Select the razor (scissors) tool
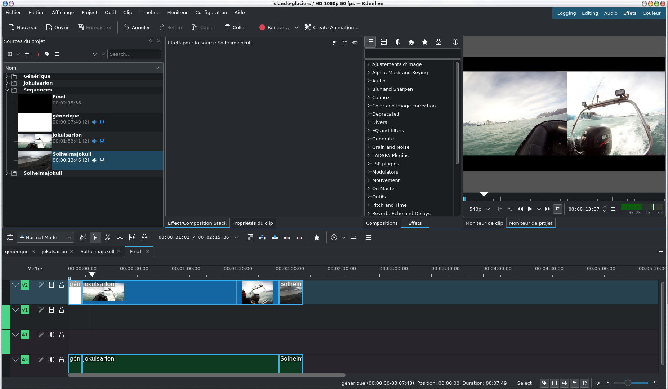 pyautogui.click(x=107, y=238)
